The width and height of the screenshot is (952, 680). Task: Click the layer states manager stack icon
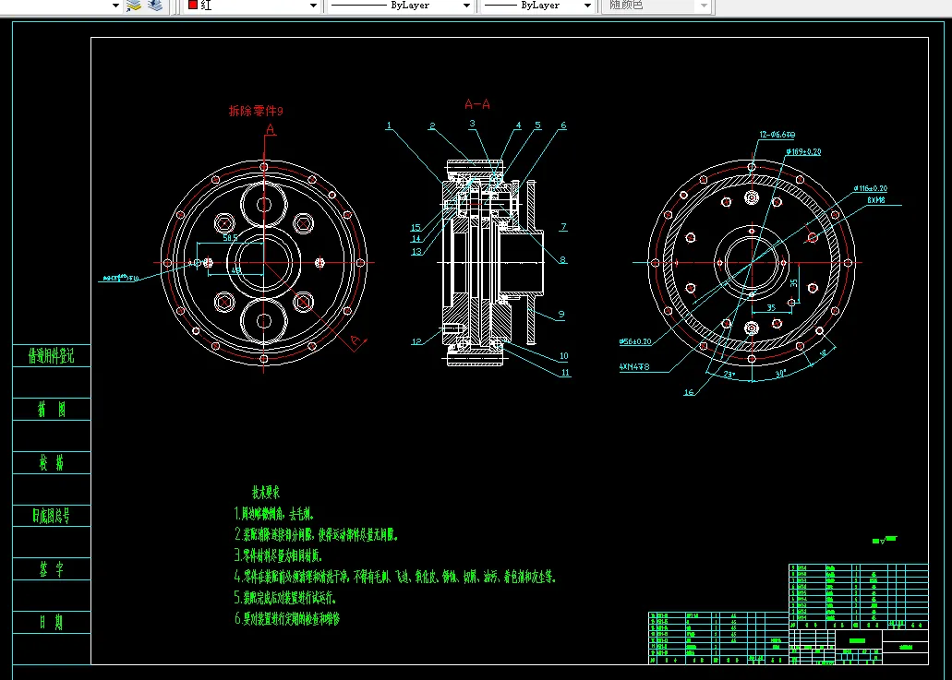click(155, 6)
